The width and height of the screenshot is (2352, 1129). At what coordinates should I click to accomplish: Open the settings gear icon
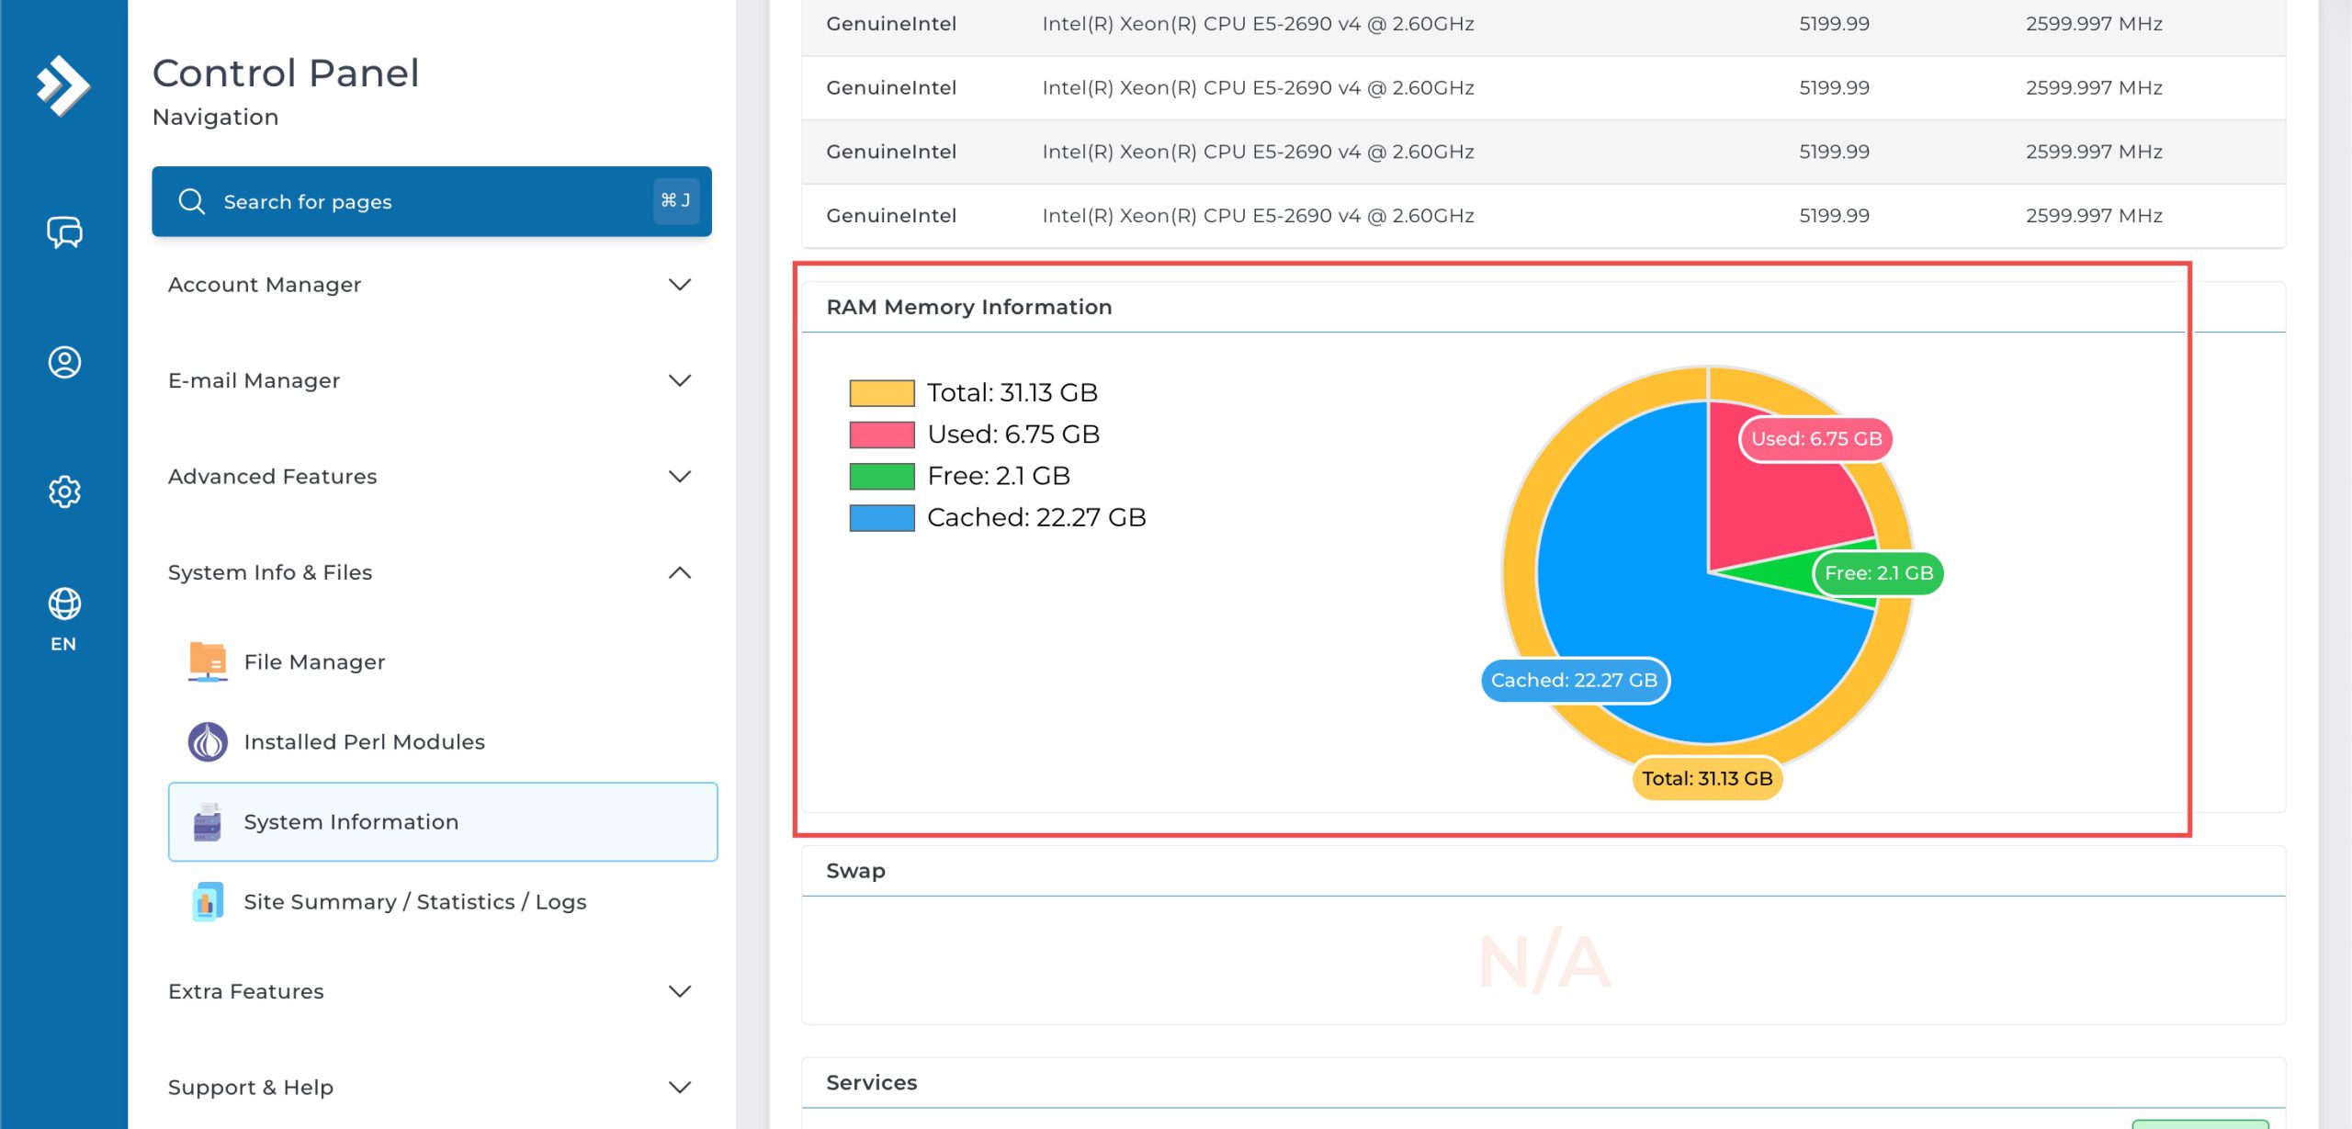pyautogui.click(x=64, y=491)
